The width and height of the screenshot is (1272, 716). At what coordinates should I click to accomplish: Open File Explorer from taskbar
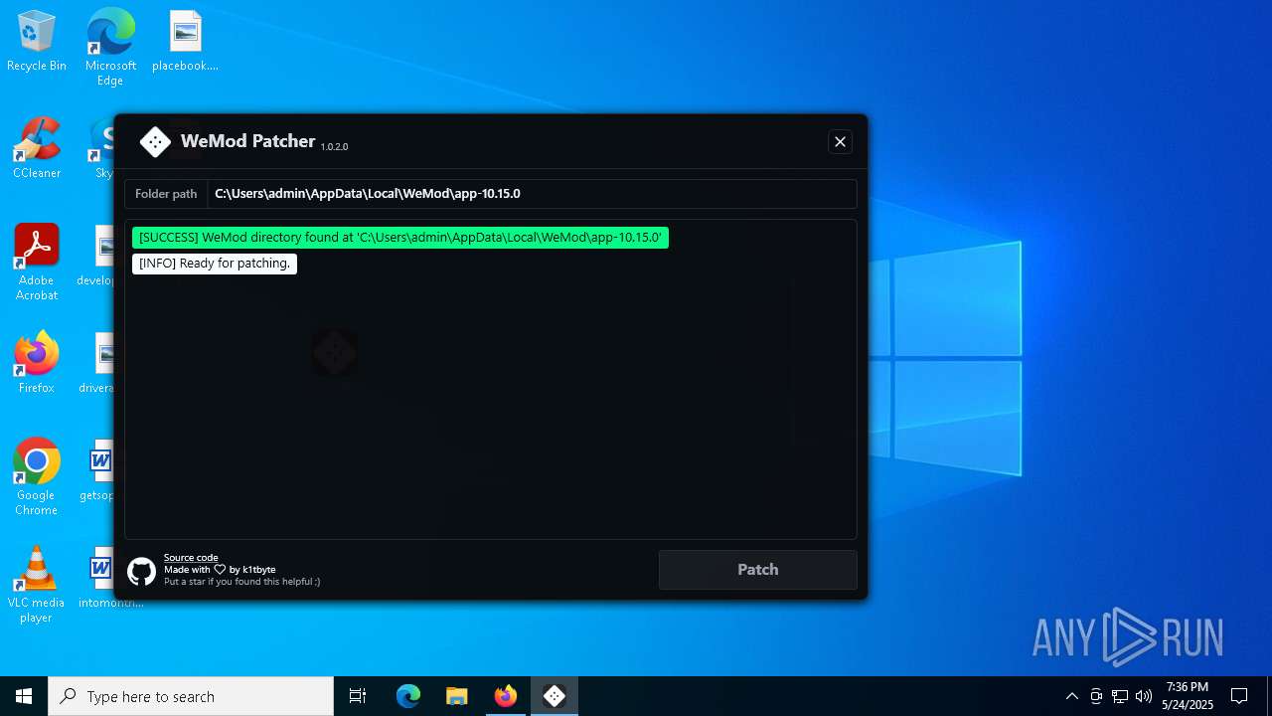tap(457, 696)
